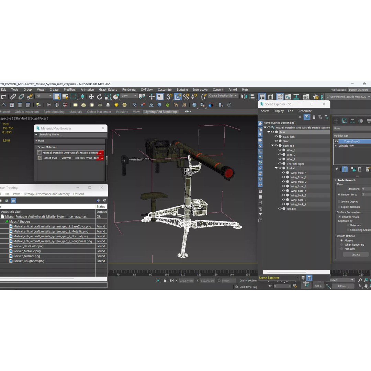This screenshot has height=371, width=371.
Task: Open the Create Selection Set dropdown
Action: click(223, 95)
